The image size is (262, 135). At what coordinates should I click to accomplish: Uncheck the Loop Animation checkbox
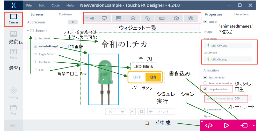[205, 89]
